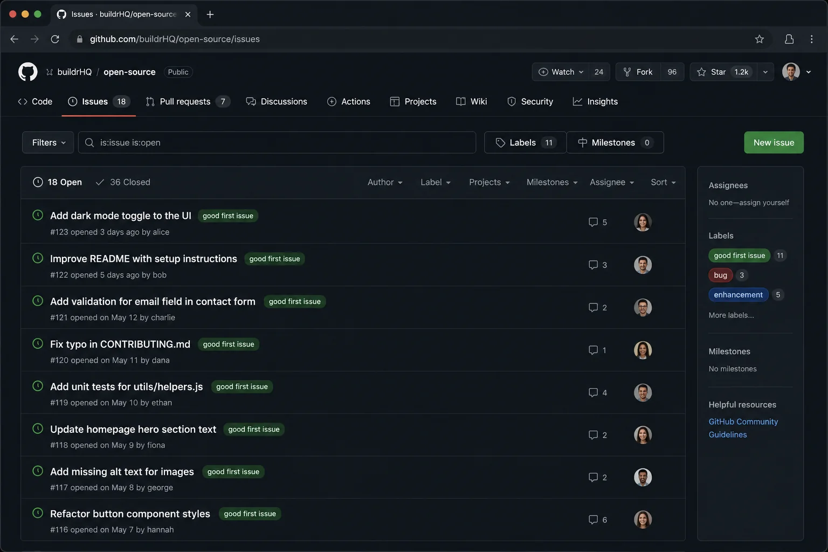This screenshot has width=828, height=552.
Task: Open issue Add dark mode toggle to the UI
Action: click(x=121, y=216)
